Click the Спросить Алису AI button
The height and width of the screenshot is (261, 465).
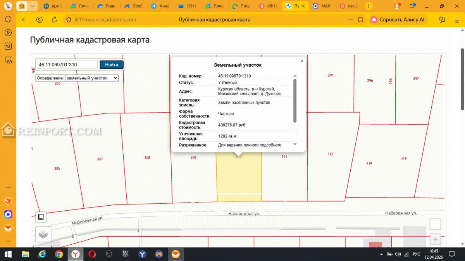[398, 20]
